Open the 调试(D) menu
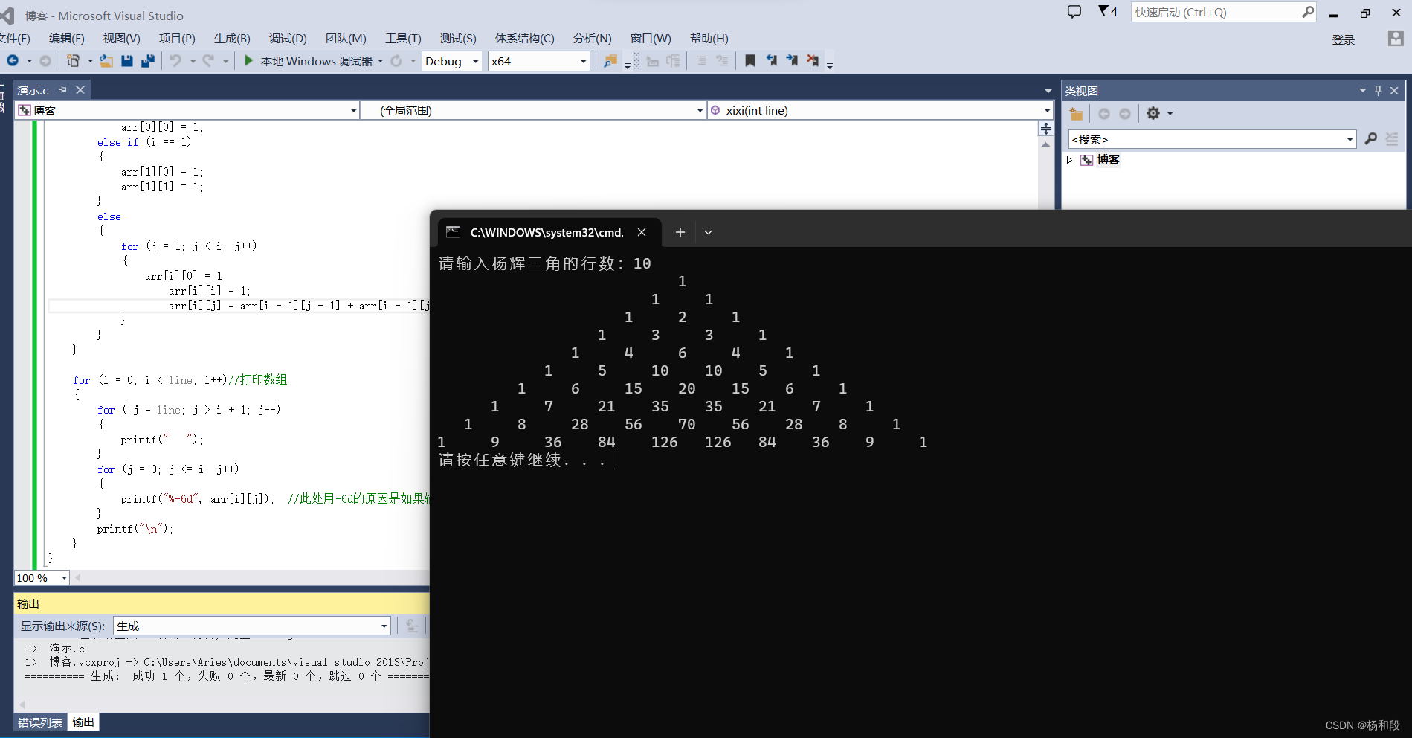 (x=288, y=39)
